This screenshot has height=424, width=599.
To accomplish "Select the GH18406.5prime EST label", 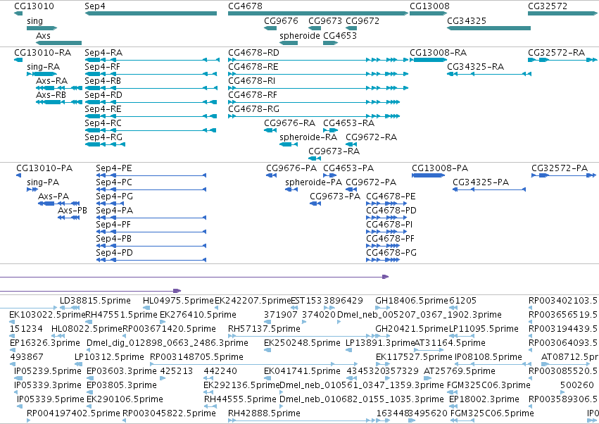I will pos(412,301).
